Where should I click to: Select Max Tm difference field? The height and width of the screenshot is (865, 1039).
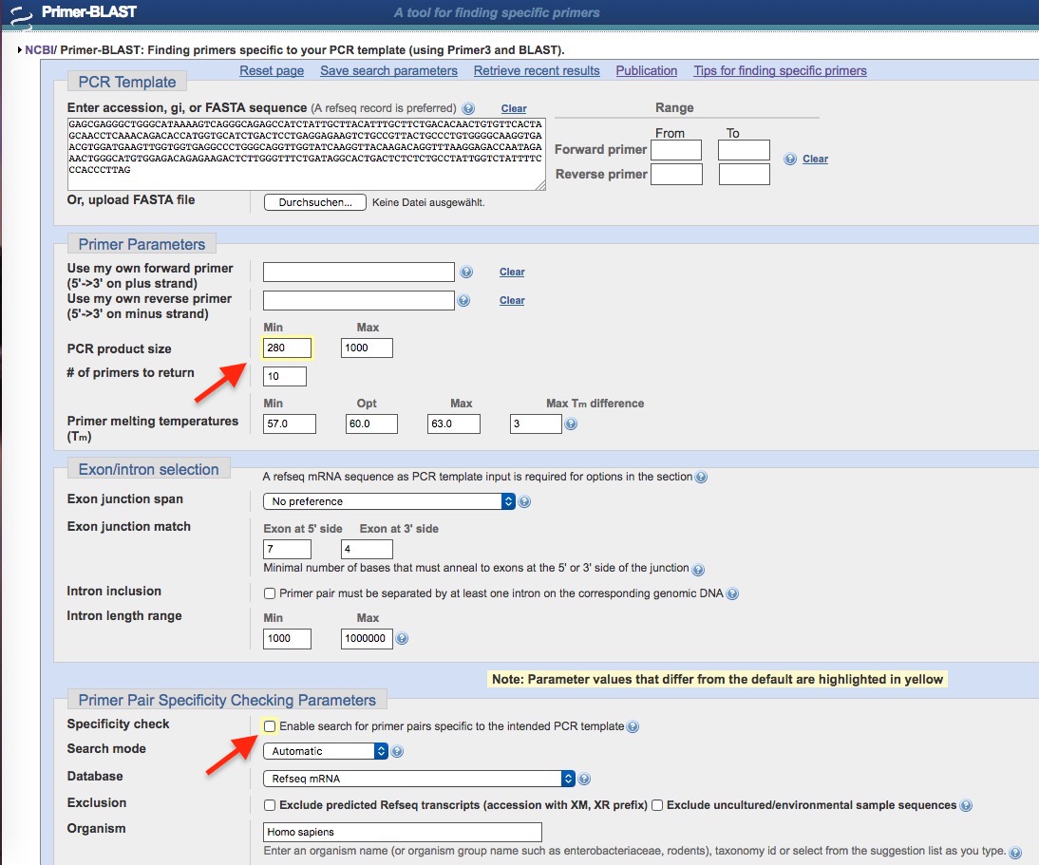coord(536,423)
